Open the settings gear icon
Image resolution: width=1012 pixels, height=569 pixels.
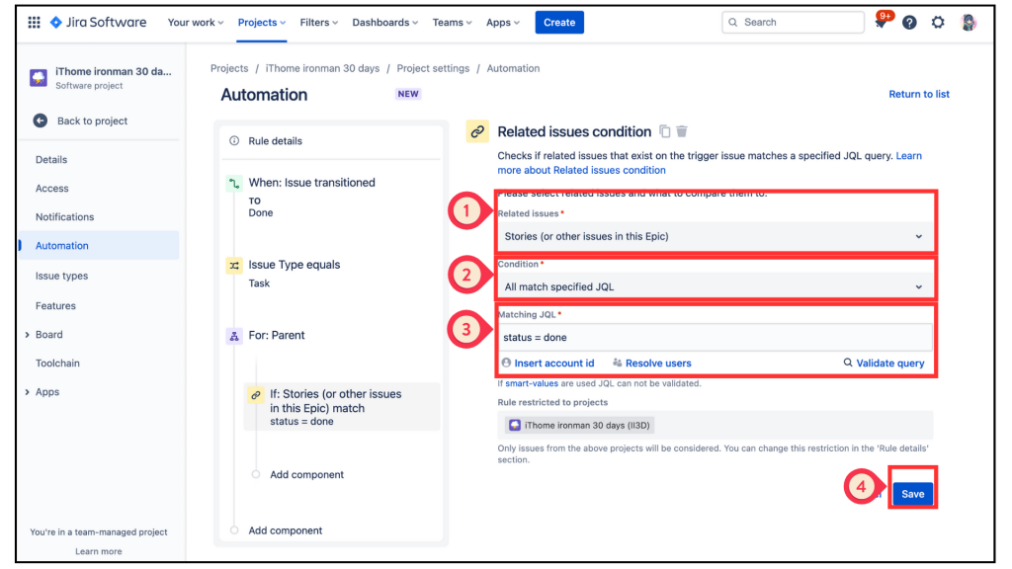[938, 23]
